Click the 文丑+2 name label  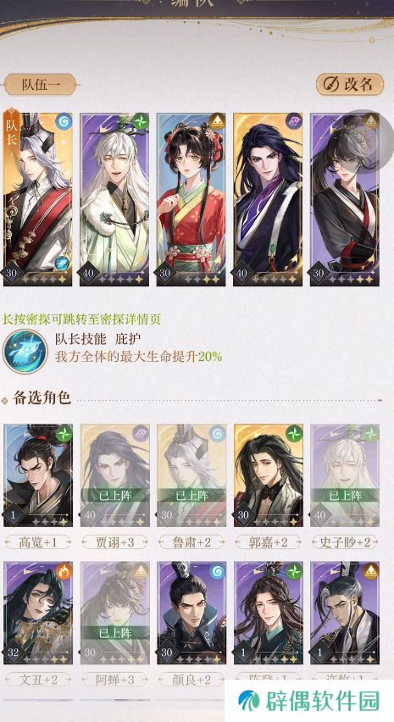pos(38,680)
